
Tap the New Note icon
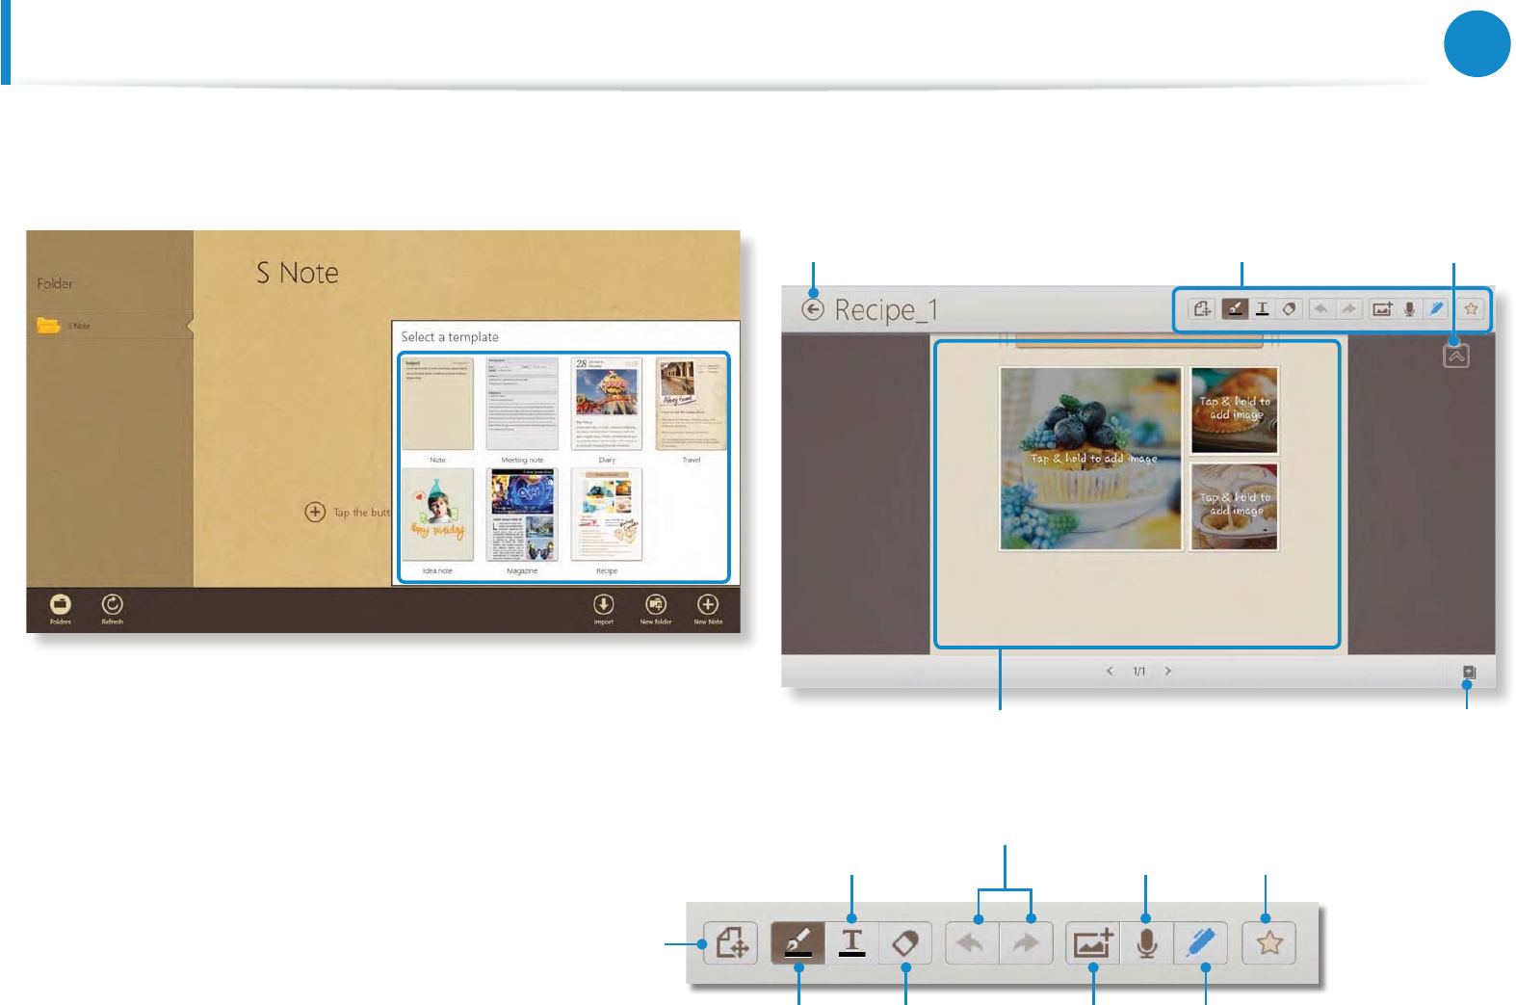708,604
